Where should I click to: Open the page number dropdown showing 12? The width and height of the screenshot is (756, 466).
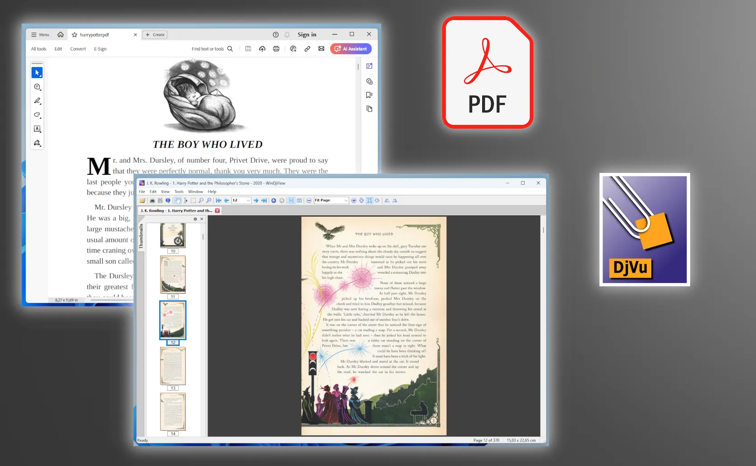pyautogui.click(x=248, y=200)
